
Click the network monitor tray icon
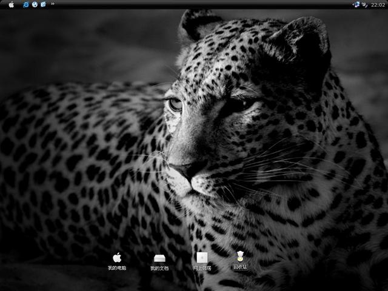[x=357, y=4]
